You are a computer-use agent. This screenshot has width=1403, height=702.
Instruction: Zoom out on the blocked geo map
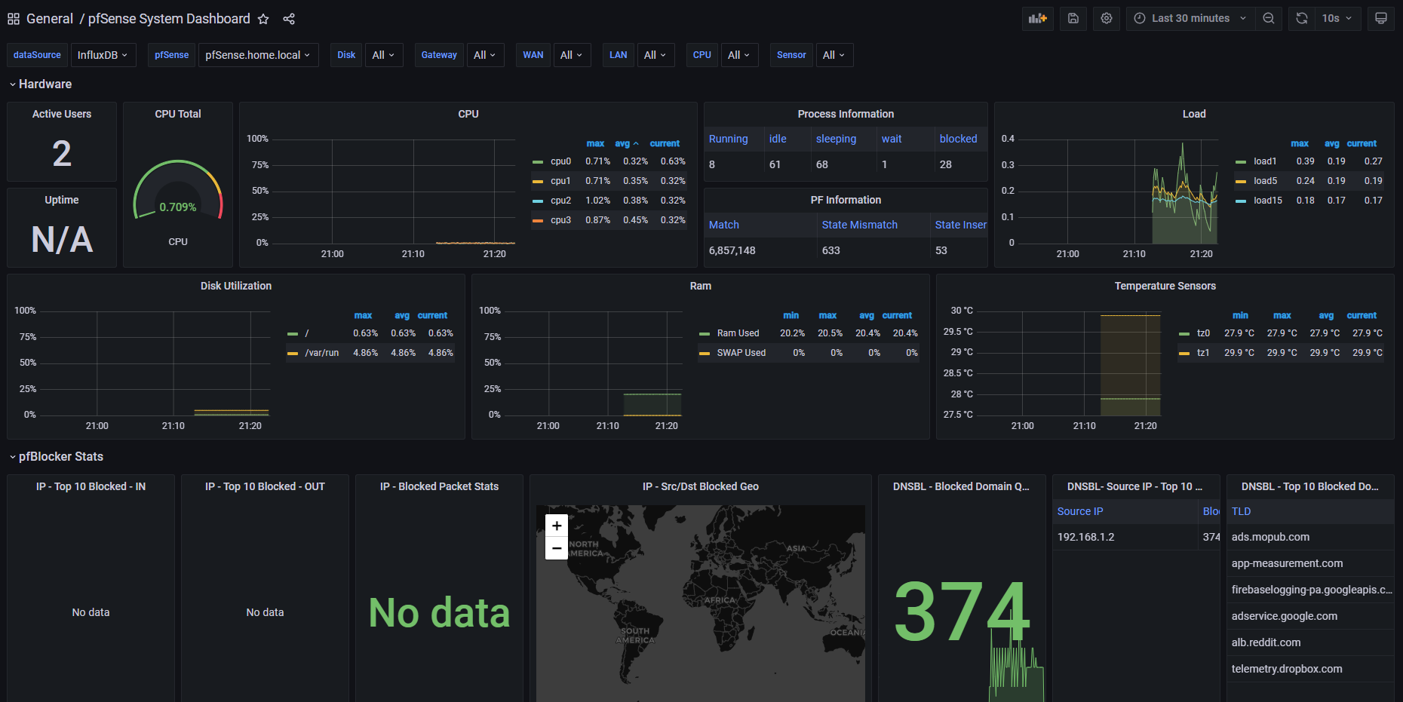[x=557, y=548]
